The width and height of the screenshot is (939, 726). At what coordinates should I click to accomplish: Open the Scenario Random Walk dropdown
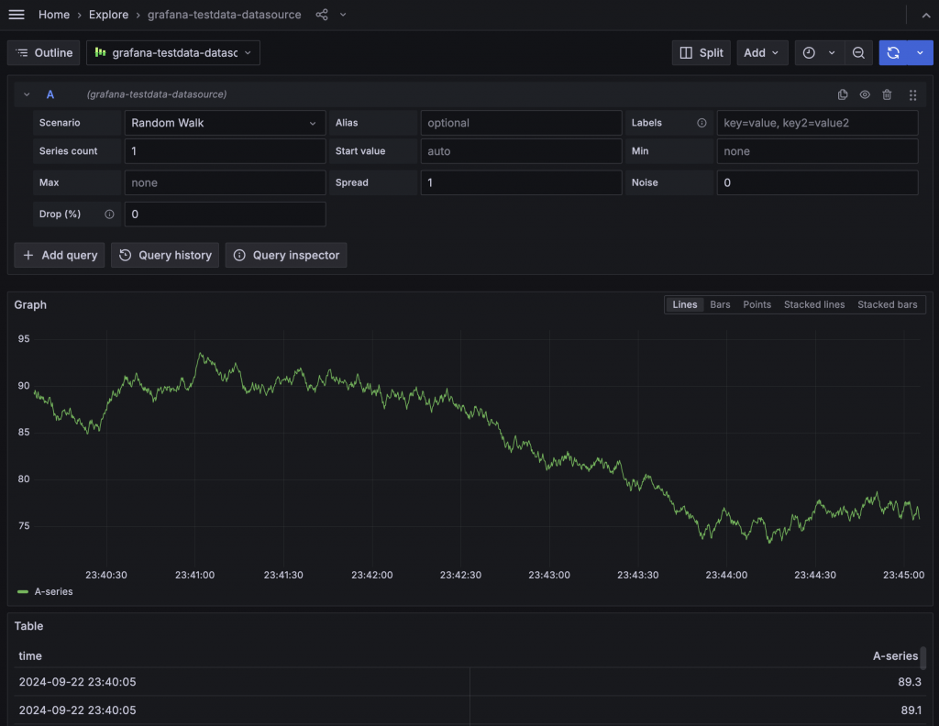[226, 123]
